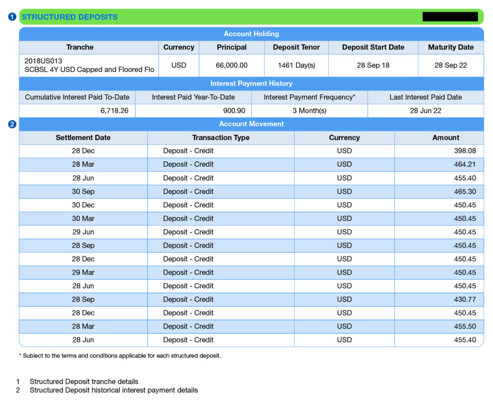Click the black redacted box in green bar
The height and width of the screenshot is (411, 493).
click(450, 17)
